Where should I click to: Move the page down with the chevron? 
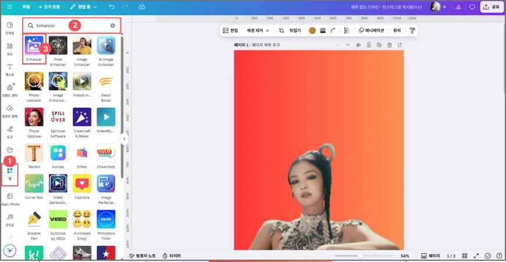(348, 45)
